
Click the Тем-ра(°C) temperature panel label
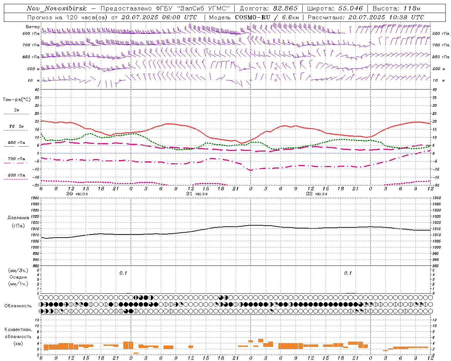click(17, 100)
